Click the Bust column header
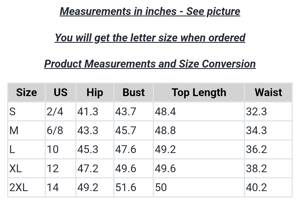 (x=134, y=92)
